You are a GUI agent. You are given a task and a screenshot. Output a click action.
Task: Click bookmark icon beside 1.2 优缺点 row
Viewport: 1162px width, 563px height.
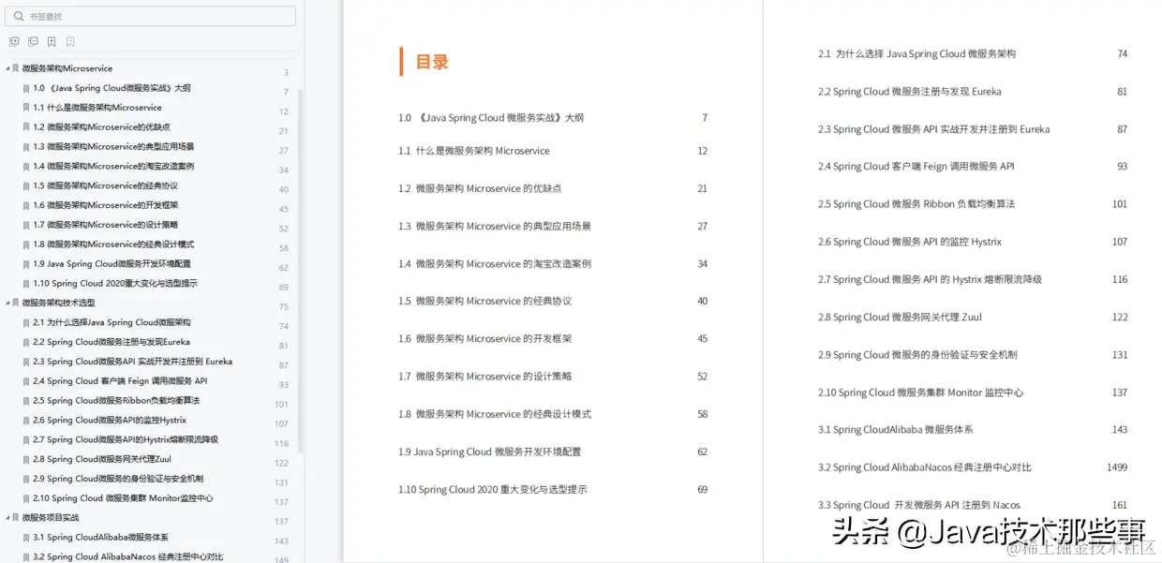(x=26, y=127)
